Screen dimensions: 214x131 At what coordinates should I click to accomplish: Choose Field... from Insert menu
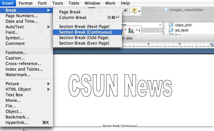[26, 32]
